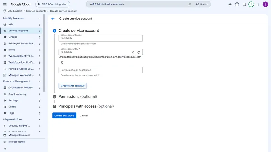Collapse the Diagnostic Tools section
The width and height of the screenshot is (271, 152).
39,120
